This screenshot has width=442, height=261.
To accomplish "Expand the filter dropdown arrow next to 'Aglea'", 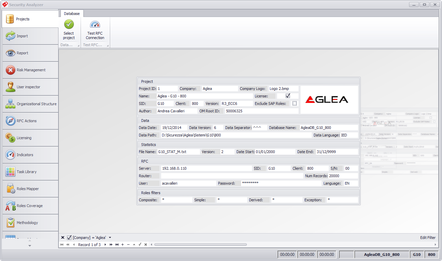I will (110, 238).
